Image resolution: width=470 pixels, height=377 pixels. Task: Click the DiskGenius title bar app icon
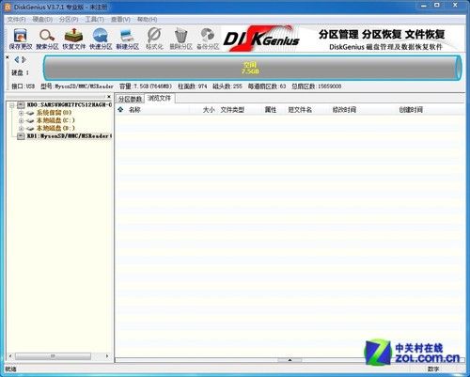coord(8,7)
